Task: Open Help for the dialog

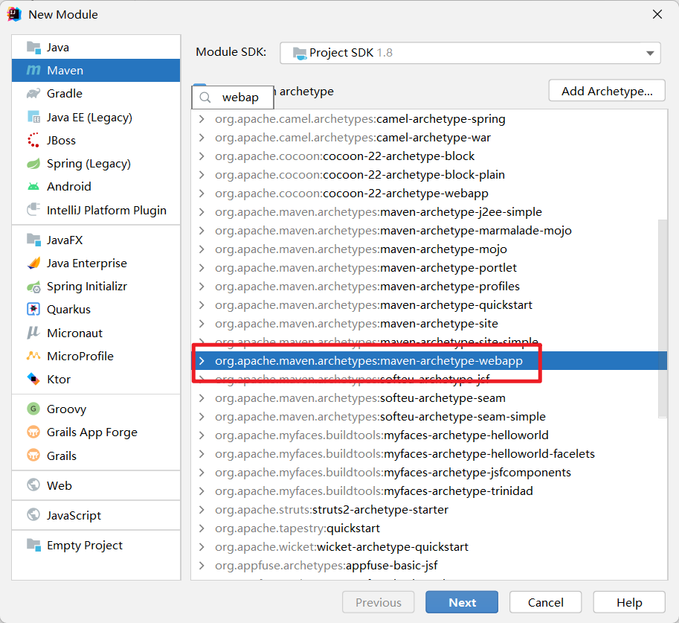Action: pyautogui.click(x=629, y=602)
